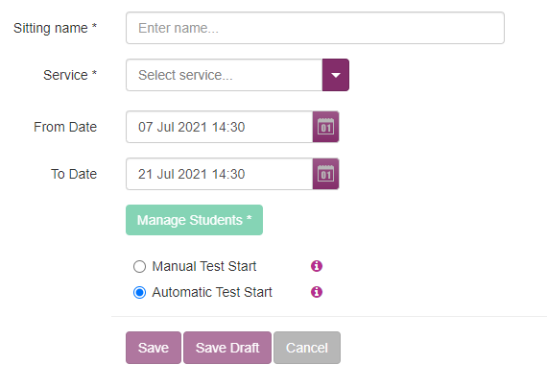The height and width of the screenshot is (389, 547).
Task: Choose Save Draft
Action: coord(227,348)
